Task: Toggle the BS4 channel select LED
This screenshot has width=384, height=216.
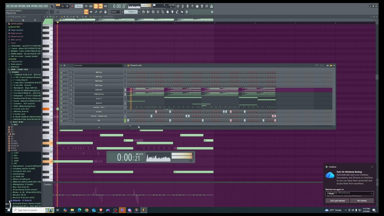Action: click(x=125, y=120)
